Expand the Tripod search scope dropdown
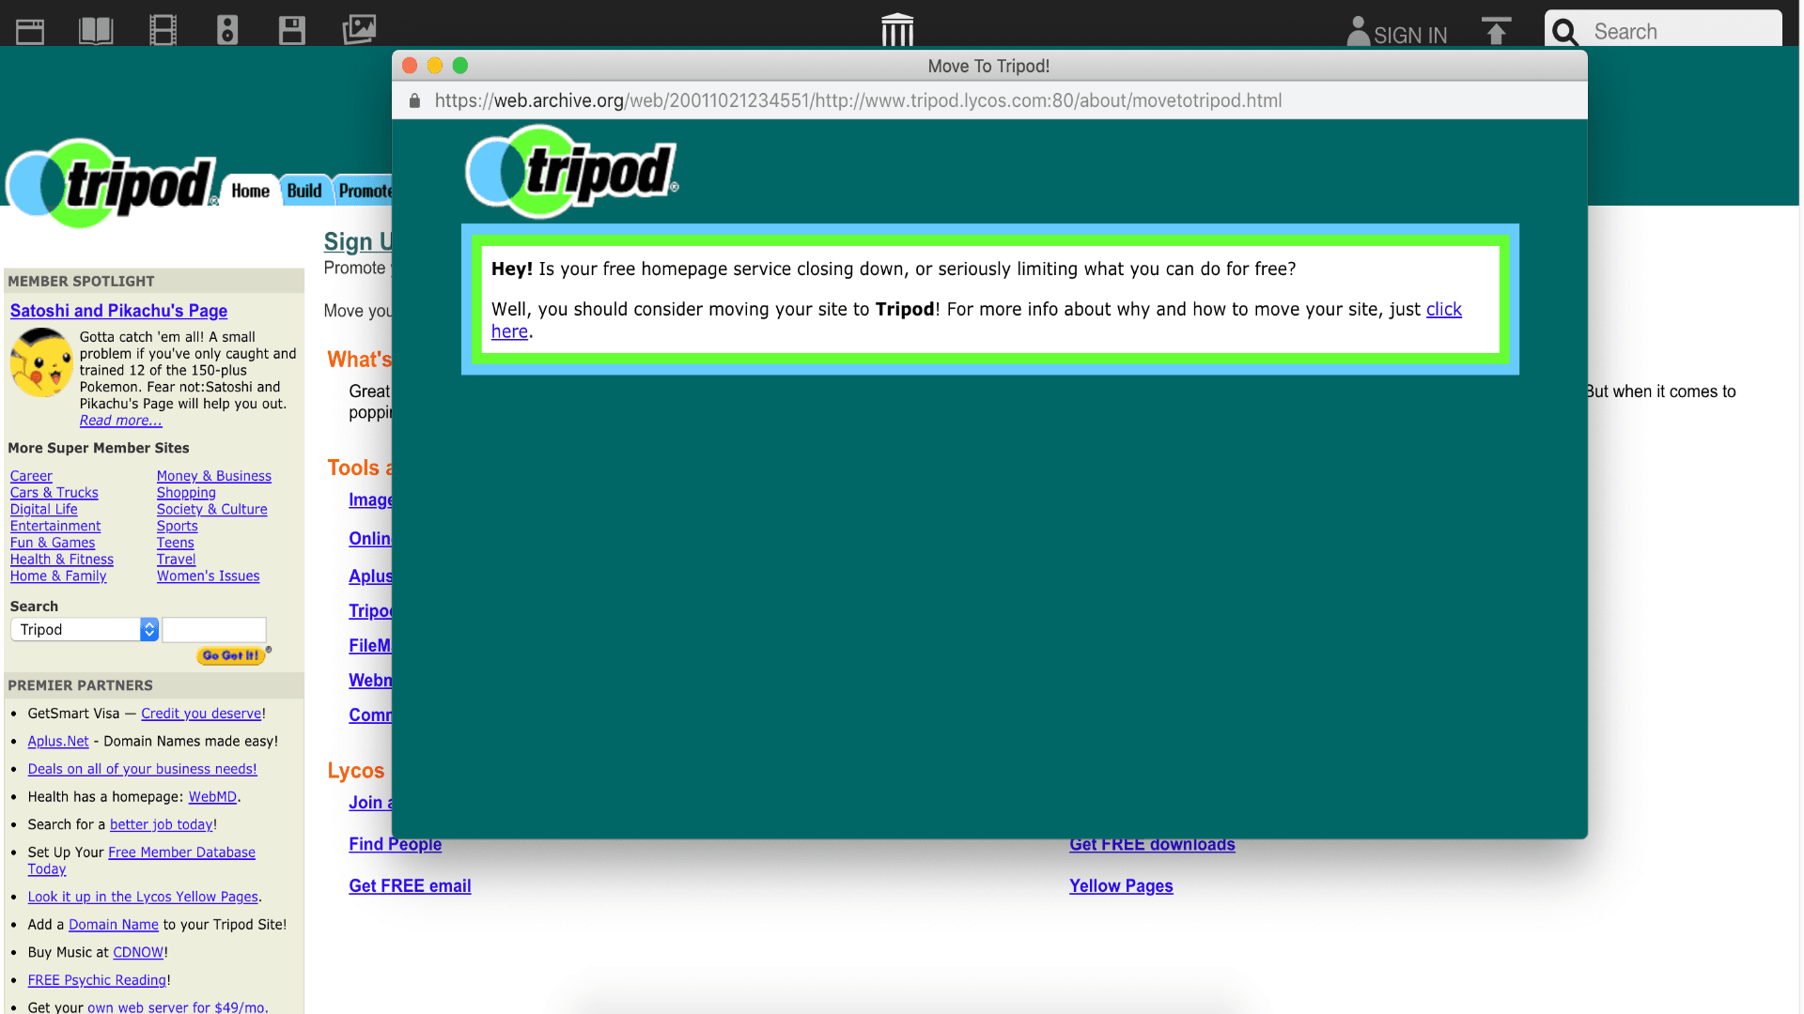Viewport: 1804px width, 1014px height. (x=84, y=630)
